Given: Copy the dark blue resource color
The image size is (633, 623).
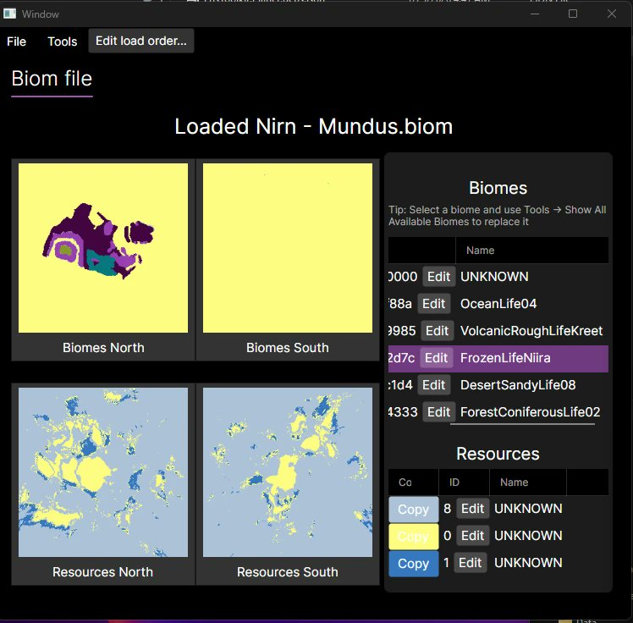Looking at the screenshot, I should click(x=413, y=563).
